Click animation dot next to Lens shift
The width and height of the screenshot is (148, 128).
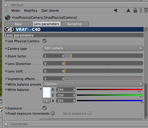[6, 71]
